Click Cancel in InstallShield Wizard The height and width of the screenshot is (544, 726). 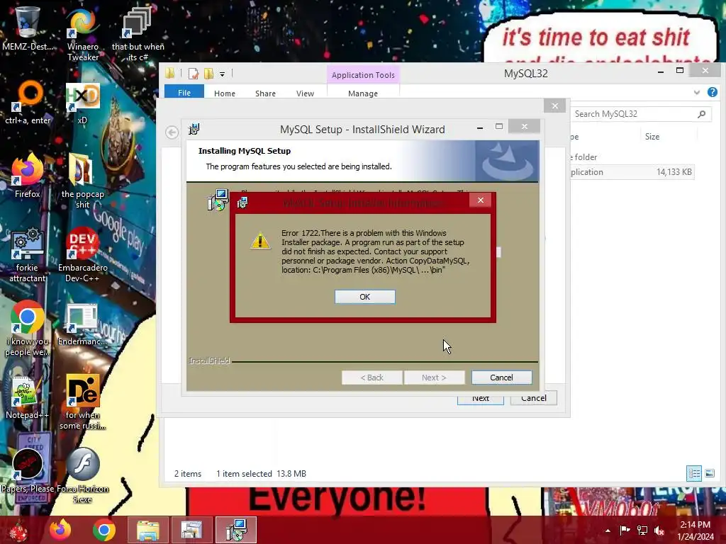(x=501, y=378)
